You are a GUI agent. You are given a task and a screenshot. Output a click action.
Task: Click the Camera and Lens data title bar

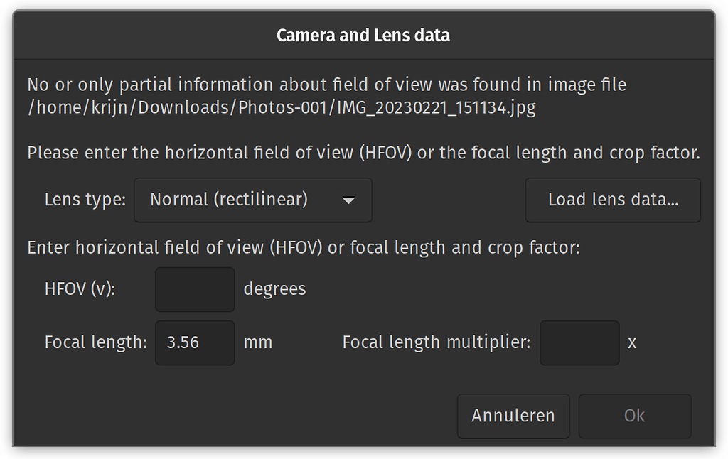(x=363, y=35)
